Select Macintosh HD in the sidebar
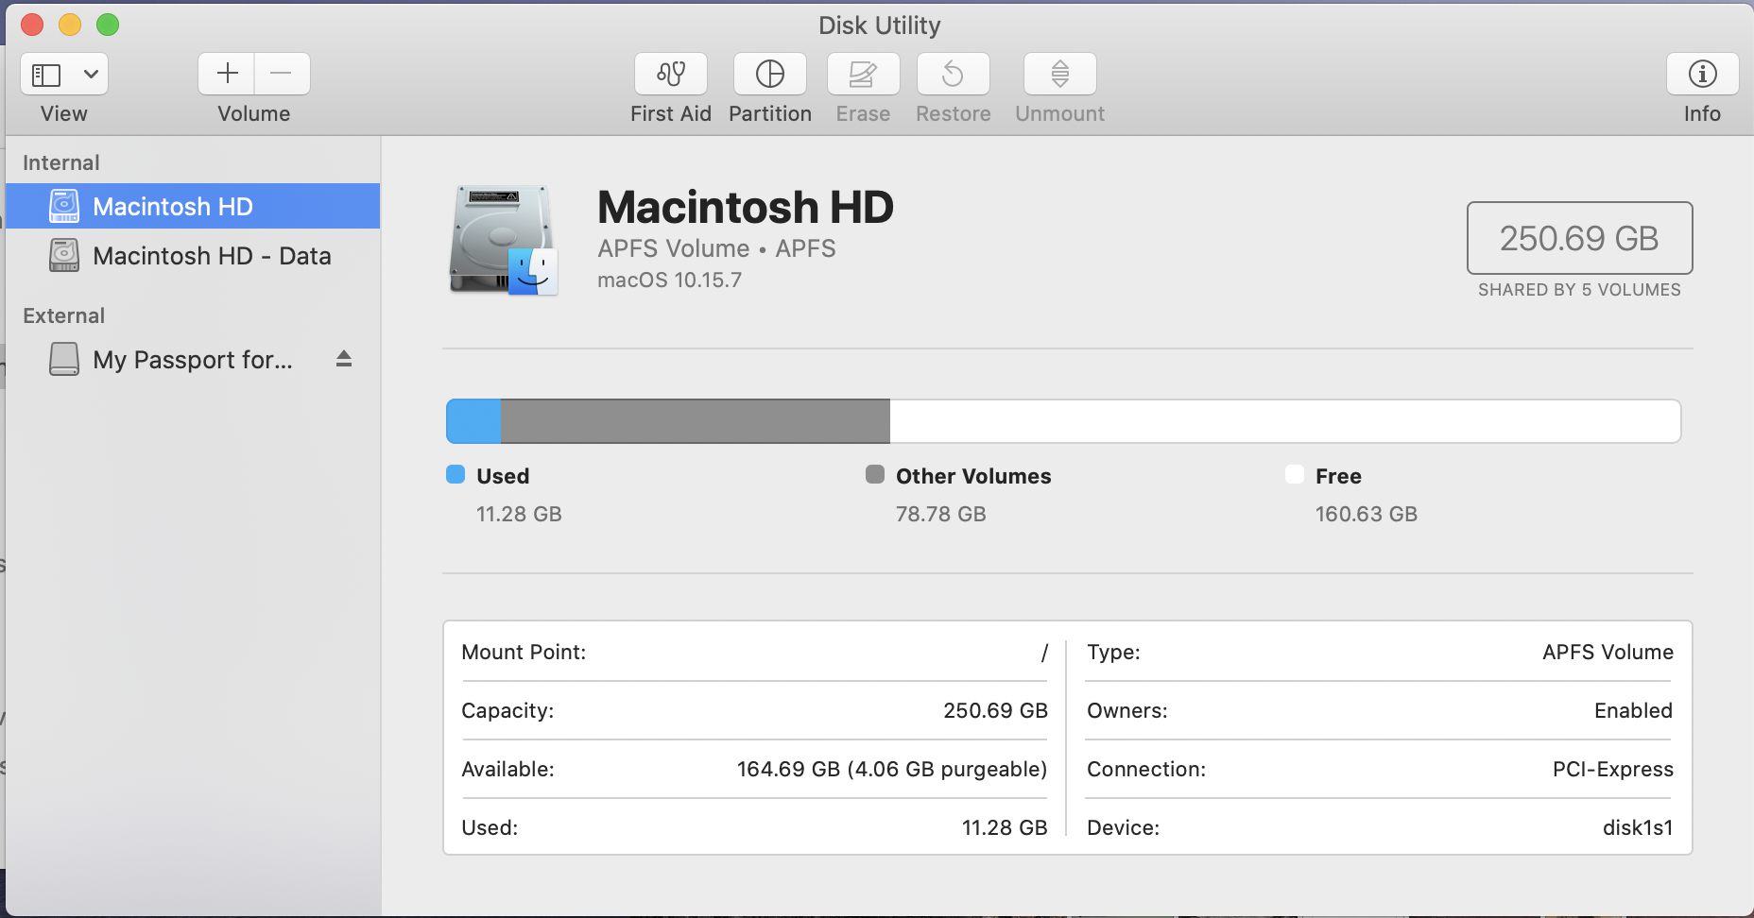This screenshot has width=1754, height=918. coord(193,206)
